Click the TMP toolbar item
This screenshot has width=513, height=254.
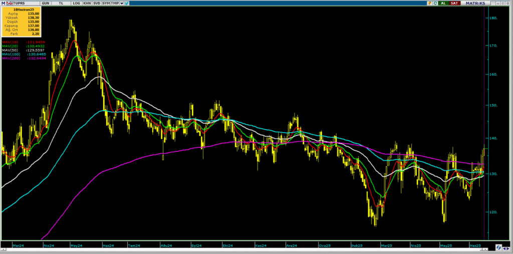pyautogui.click(x=115, y=3)
